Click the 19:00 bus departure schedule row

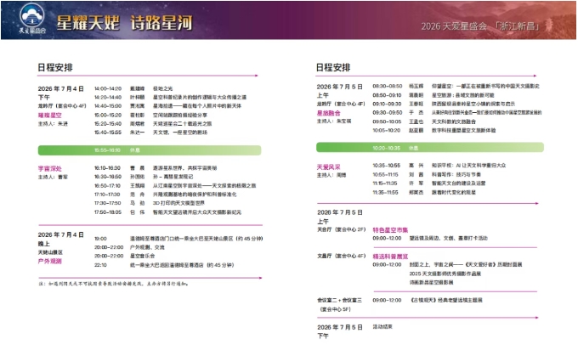178,239
